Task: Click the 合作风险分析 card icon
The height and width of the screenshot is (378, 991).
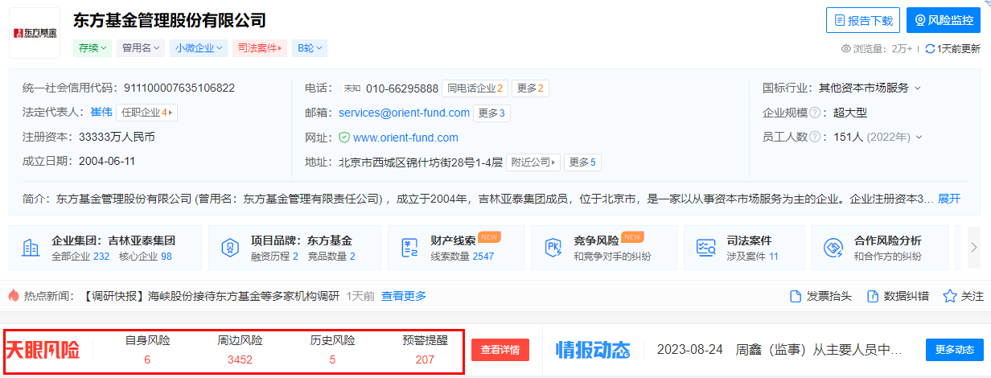Action: [x=833, y=248]
